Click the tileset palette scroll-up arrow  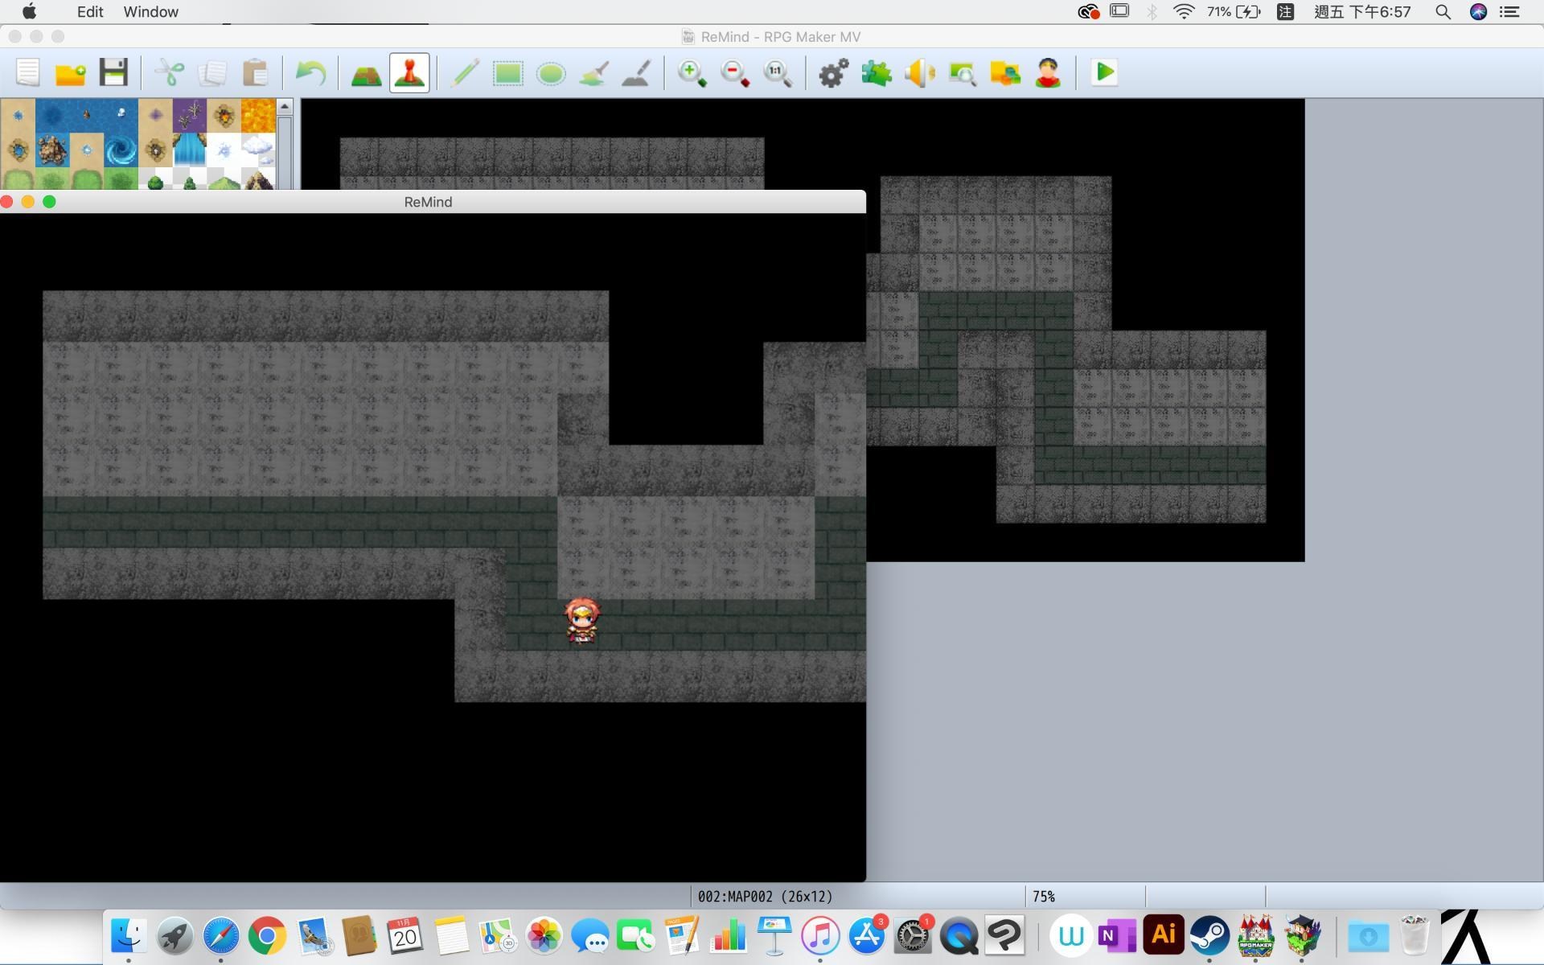pos(285,107)
